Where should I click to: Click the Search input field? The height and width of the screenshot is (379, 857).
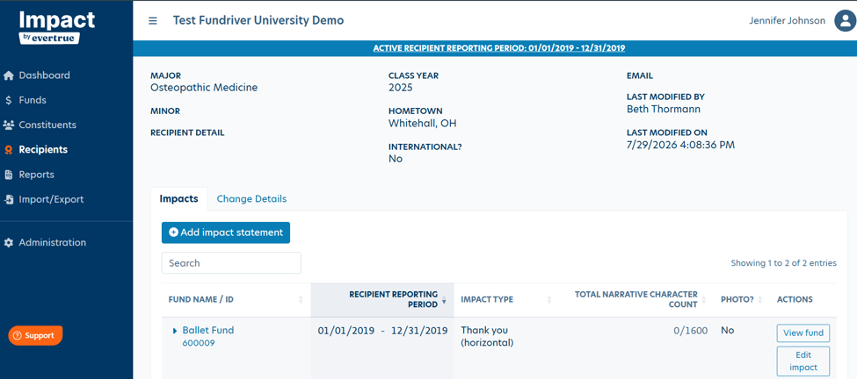[x=231, y=263]
